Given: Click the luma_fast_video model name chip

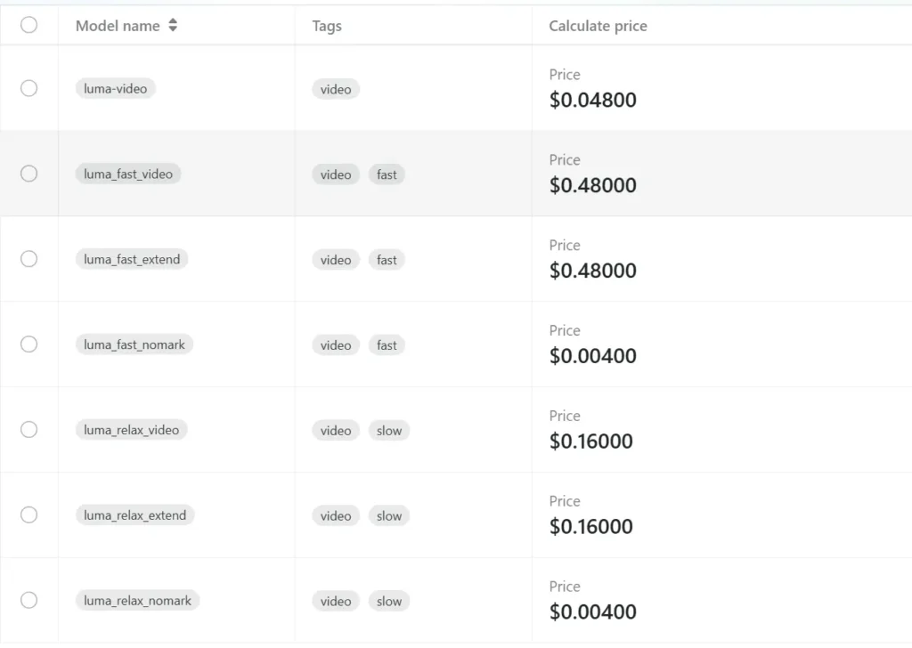Looking at the screenshot, I should tap(128, 174).
